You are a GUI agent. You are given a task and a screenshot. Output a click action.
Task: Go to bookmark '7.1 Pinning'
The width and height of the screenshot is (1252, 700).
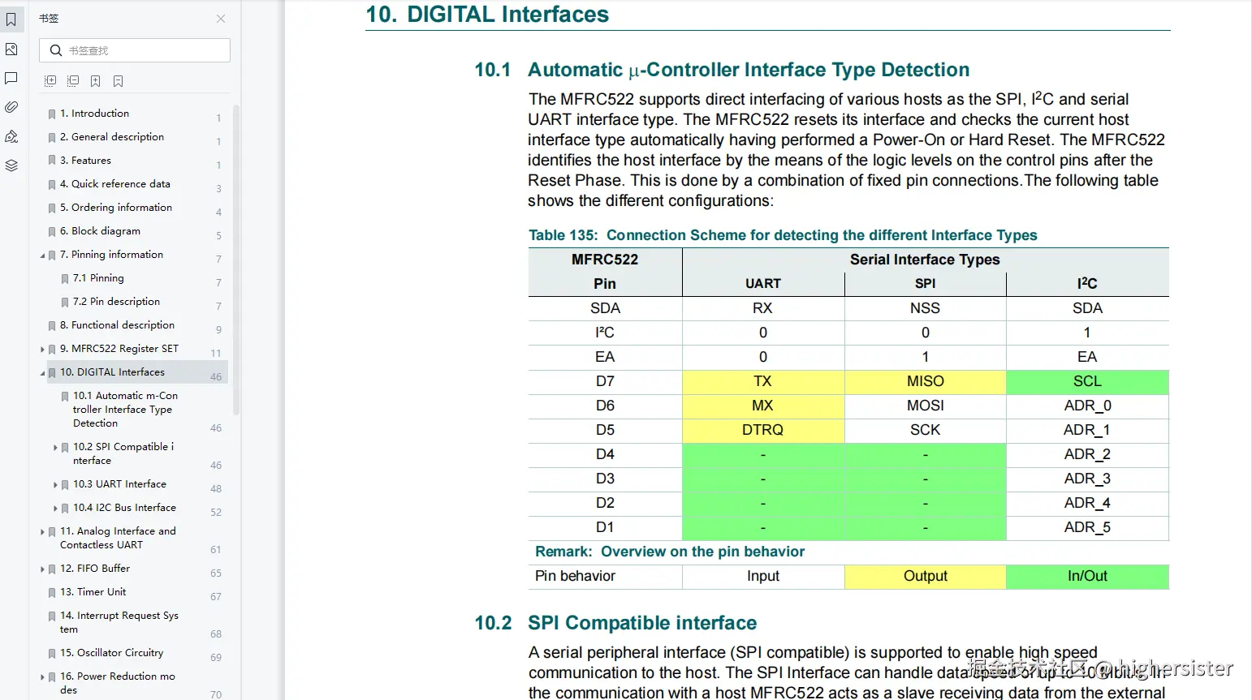click(x=98, y=278)
